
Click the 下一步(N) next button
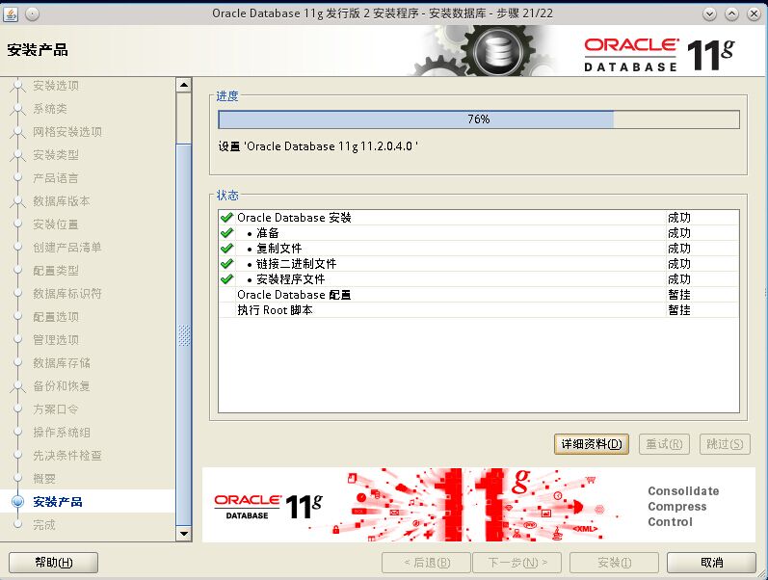point(517,563)
